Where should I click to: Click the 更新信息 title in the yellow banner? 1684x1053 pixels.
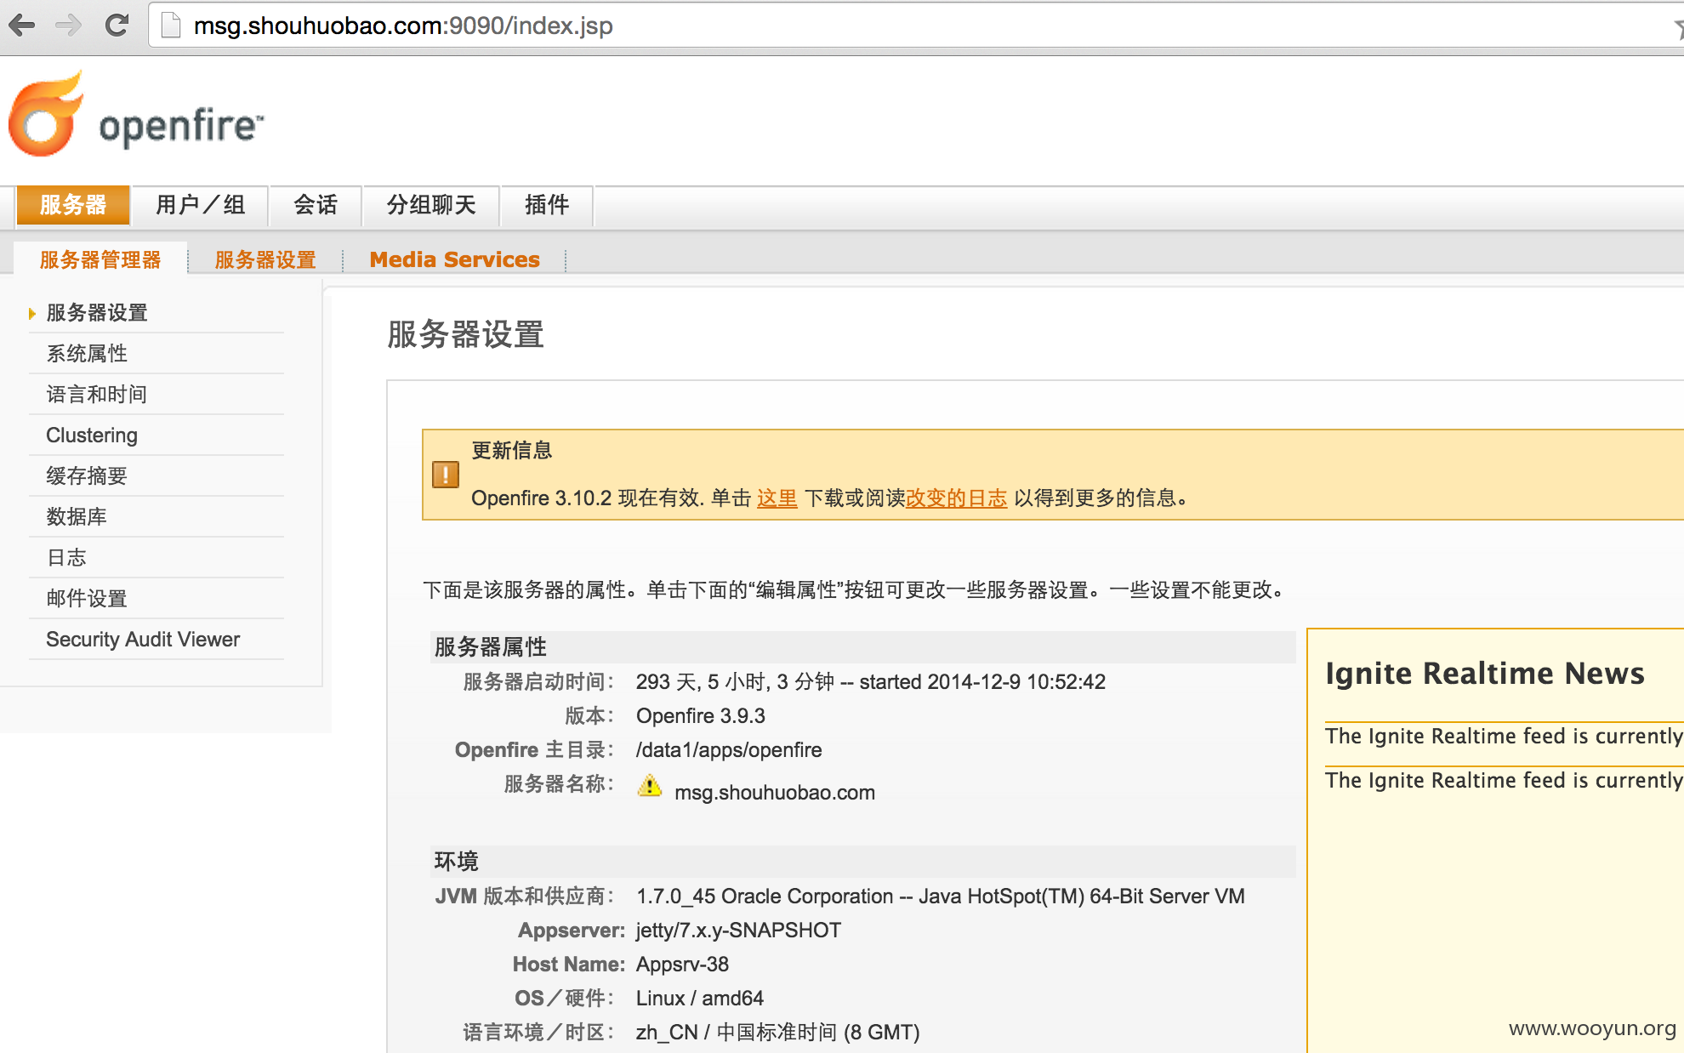click(512, 451)
